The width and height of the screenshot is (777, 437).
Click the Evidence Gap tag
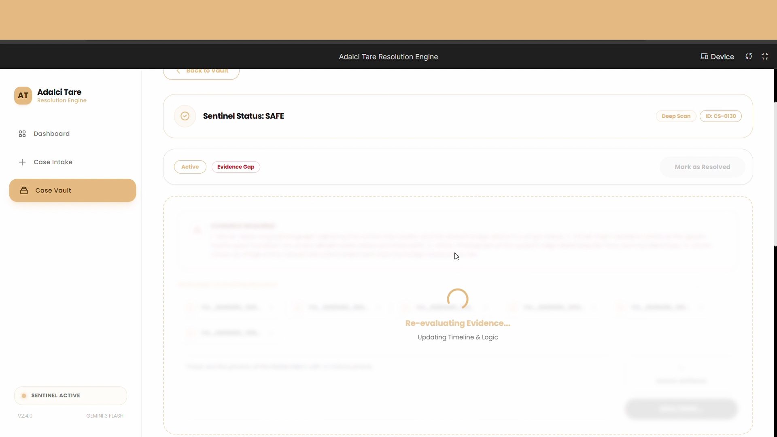tap(236, 167)
